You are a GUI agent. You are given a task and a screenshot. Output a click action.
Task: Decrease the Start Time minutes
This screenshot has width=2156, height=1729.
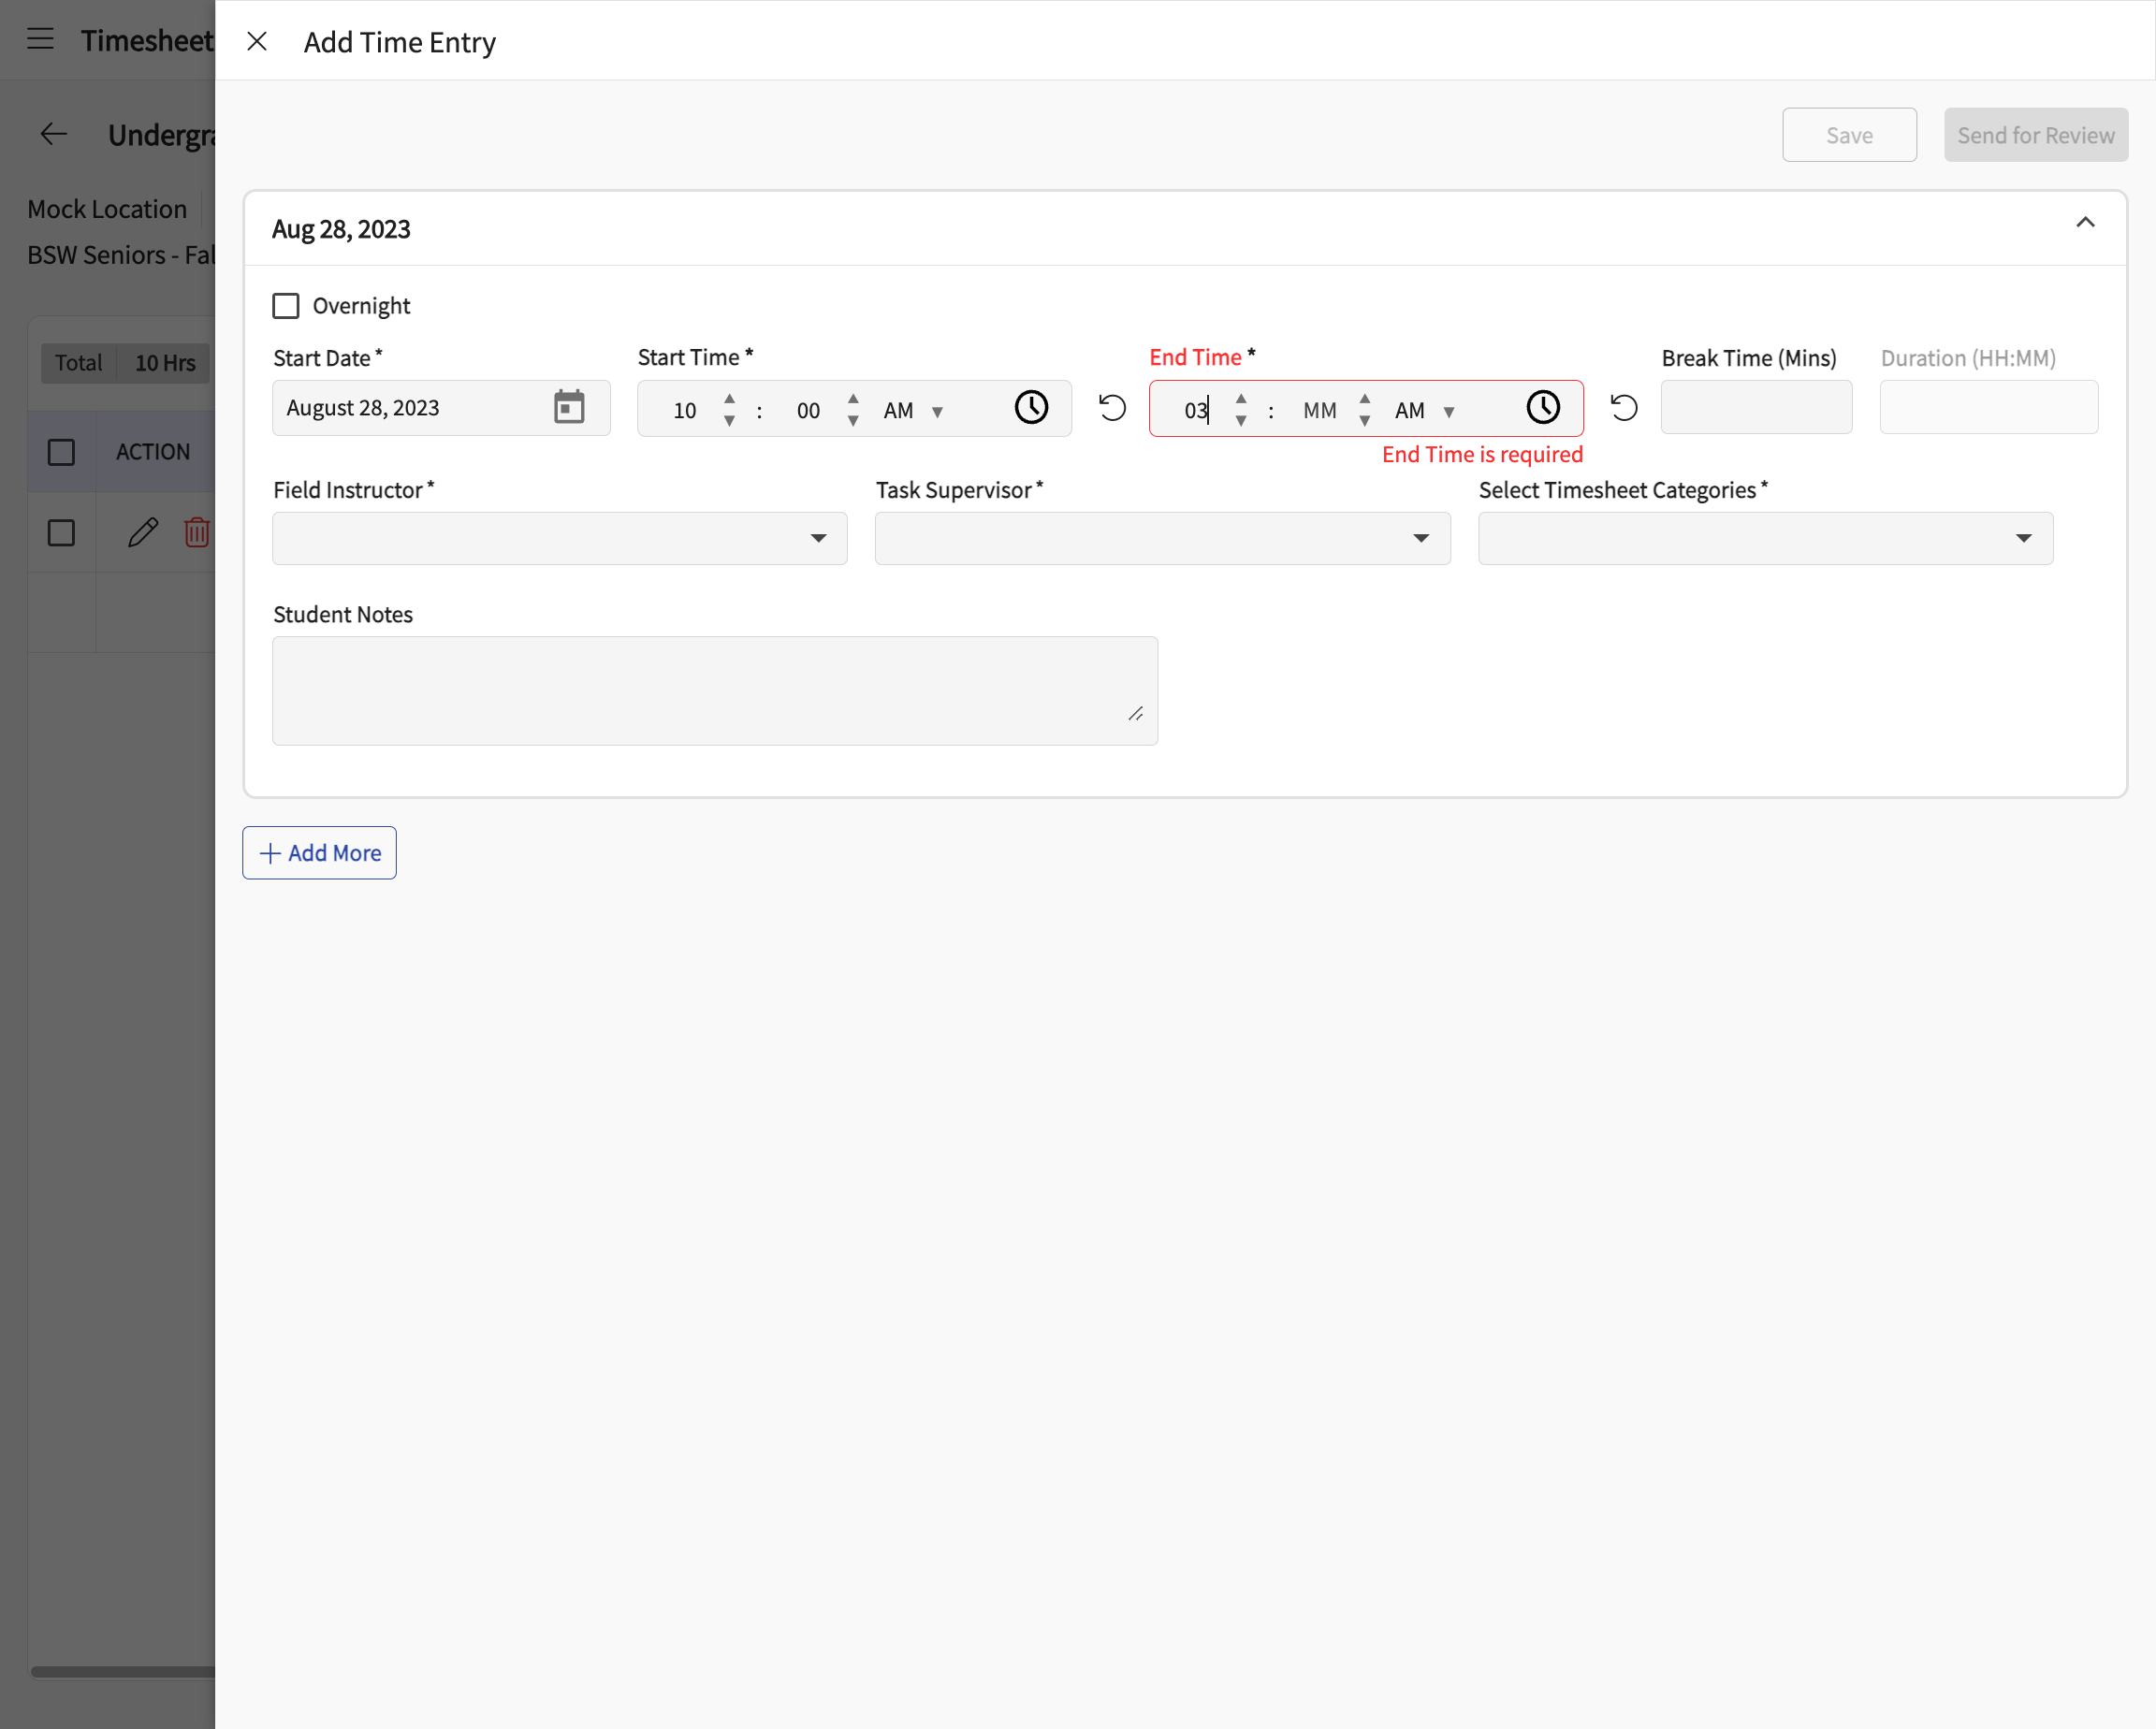point(853,421)
